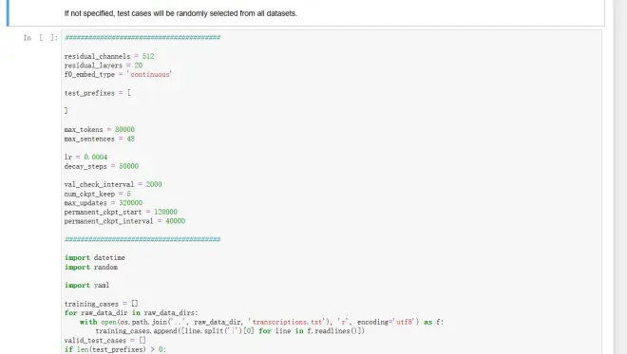
Task: Click the permanent_ckpt_start value 120000
Action: tap(165, 213)
